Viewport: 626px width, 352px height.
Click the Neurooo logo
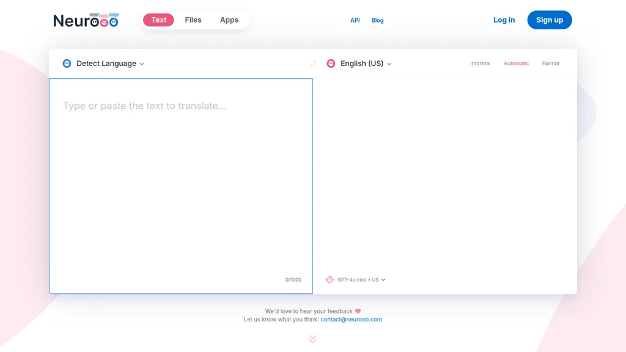pyautogui.click(x=86, y=20)
